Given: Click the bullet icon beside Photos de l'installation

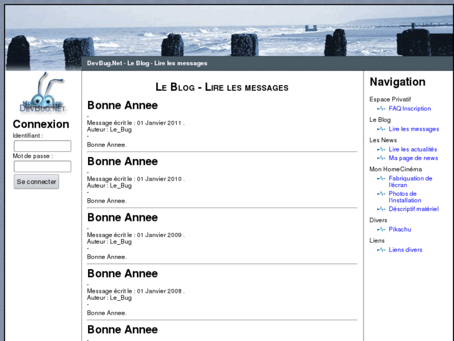Looking at the screenshot, I should click(x=381, y=193).
